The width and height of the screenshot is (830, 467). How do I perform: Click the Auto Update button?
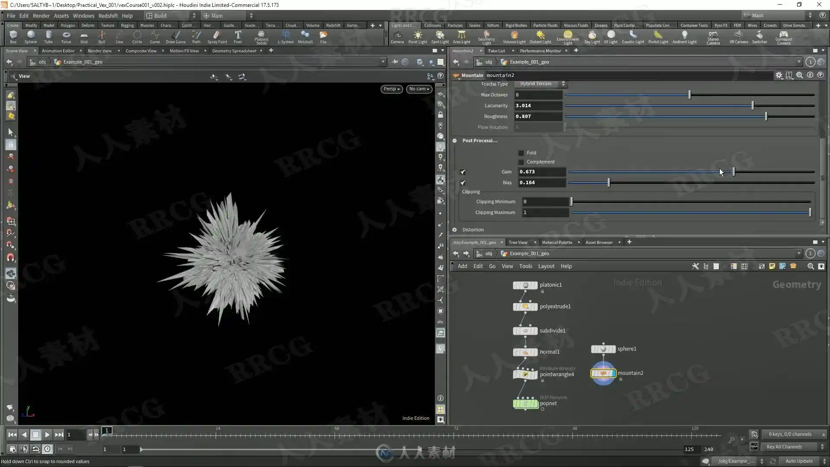coord(799,461)
